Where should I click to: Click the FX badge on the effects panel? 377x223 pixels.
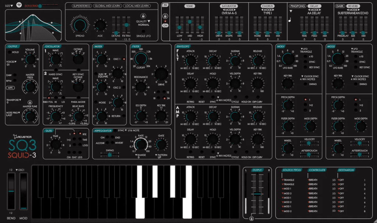166,5
